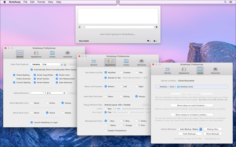Viewport: 236px width, 147px height.
Task: Toggle the Smart Quotes checkbox
Action: tap(35, 79)
